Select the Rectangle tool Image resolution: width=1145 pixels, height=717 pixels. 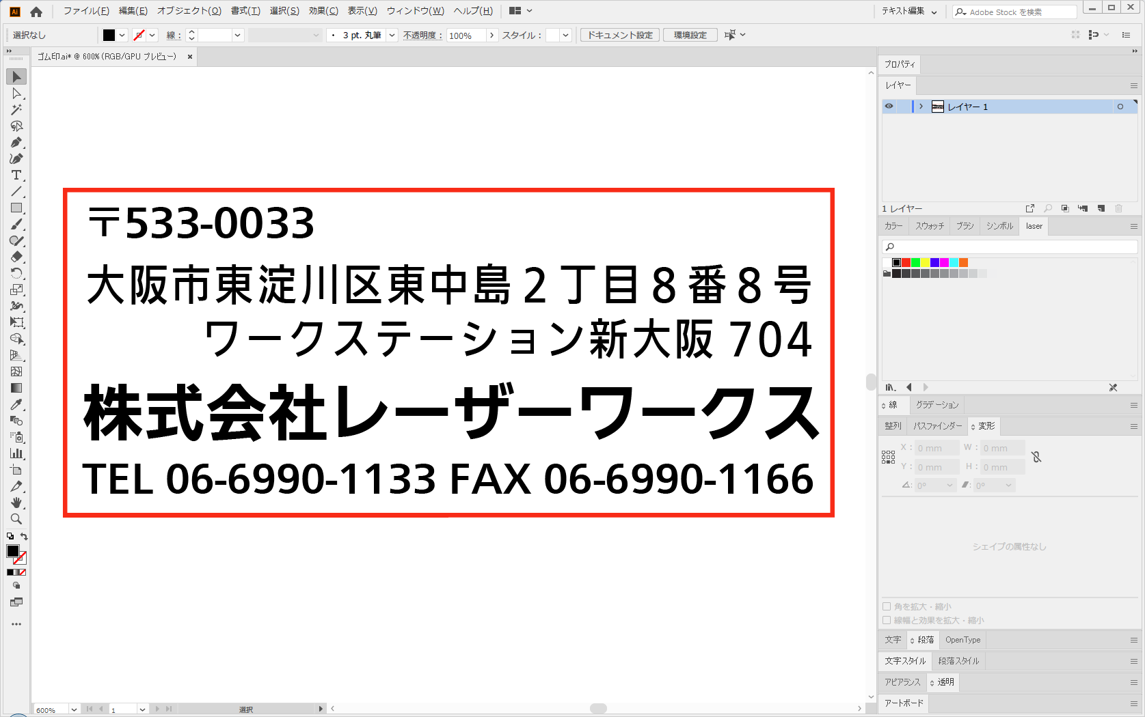pyautogui.click(x=16, y=208)
